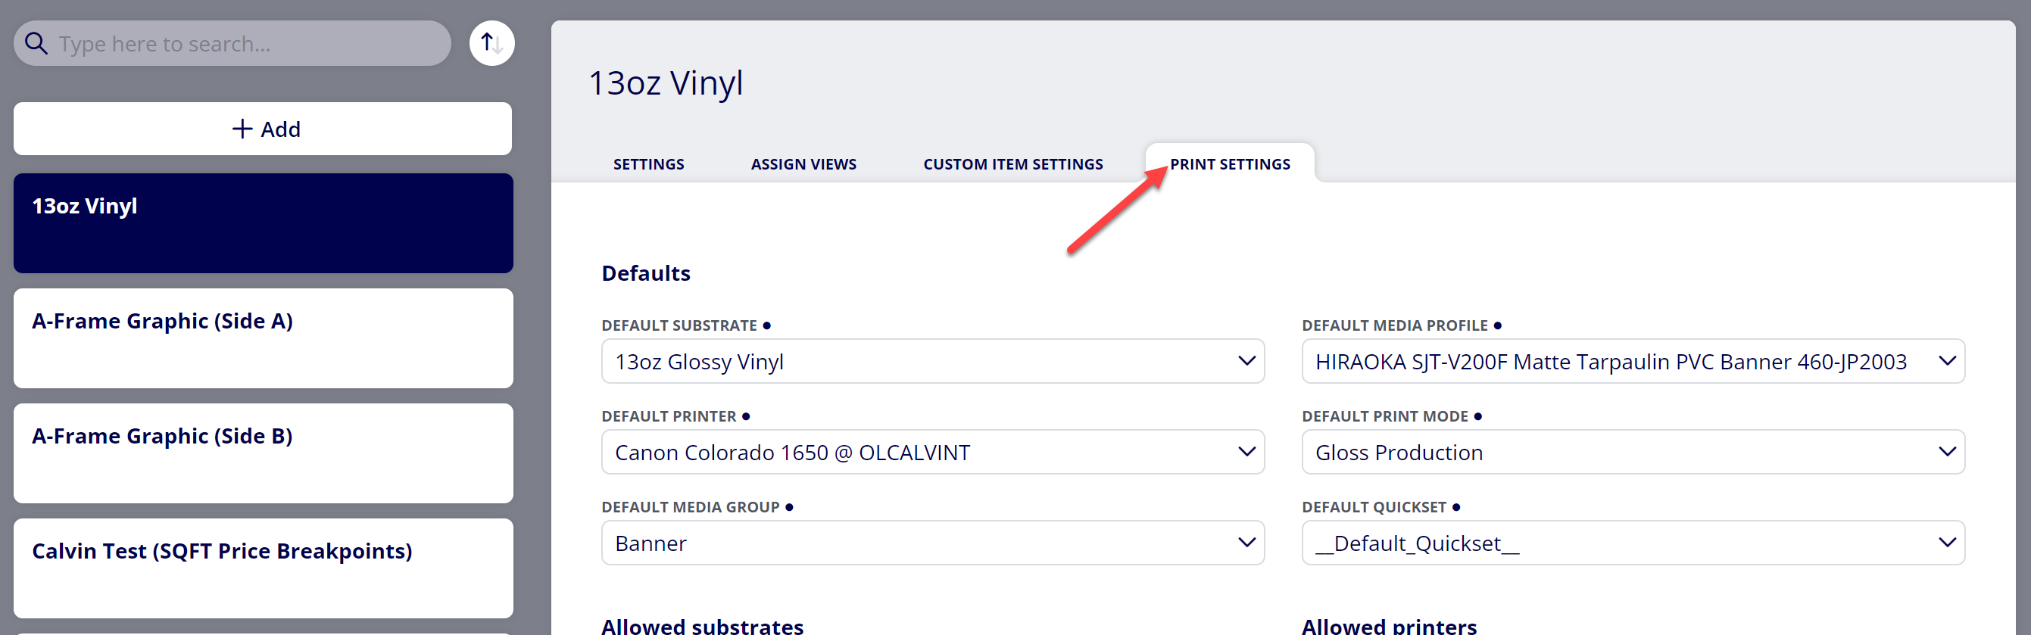Open A-Frame Graphic (Side A) item

point(264,338)
